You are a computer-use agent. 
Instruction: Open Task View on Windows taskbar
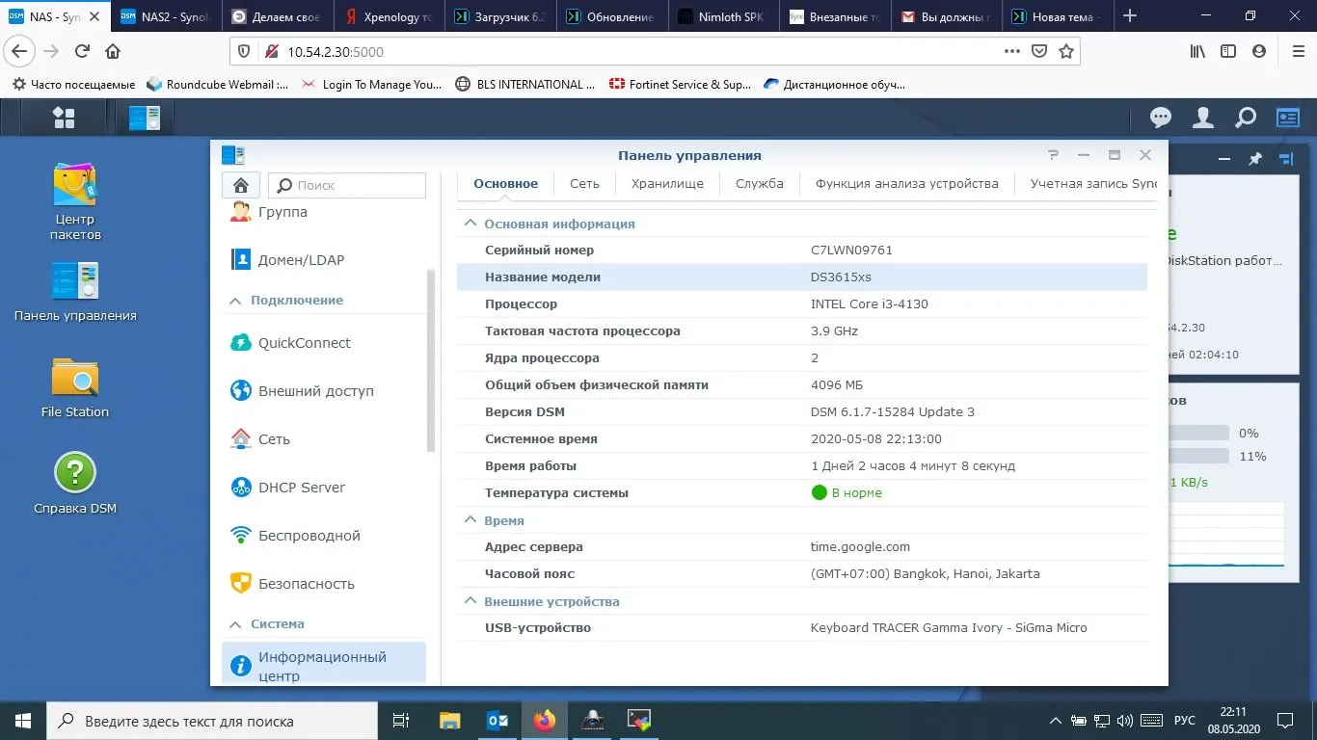pos(401,721)
